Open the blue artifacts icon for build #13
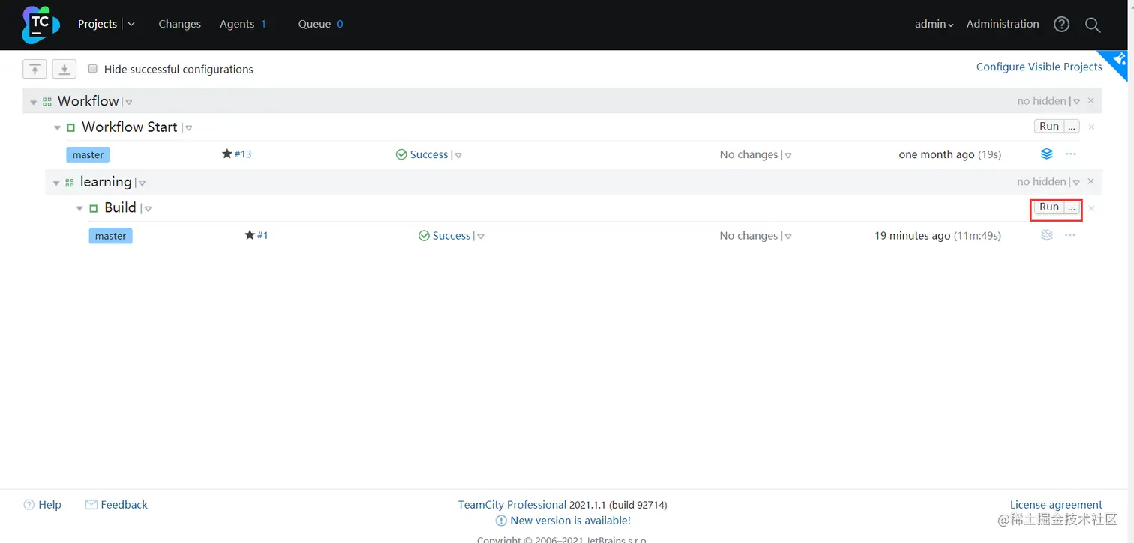The height and width of the screenshot is (543, 1134). [1047, 154]
